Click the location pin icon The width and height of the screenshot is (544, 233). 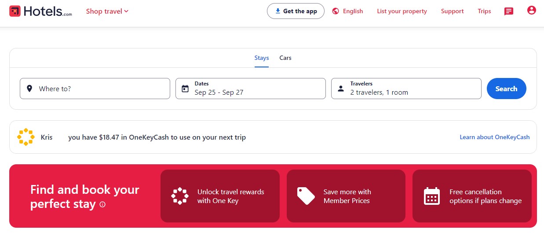(29, 89)
